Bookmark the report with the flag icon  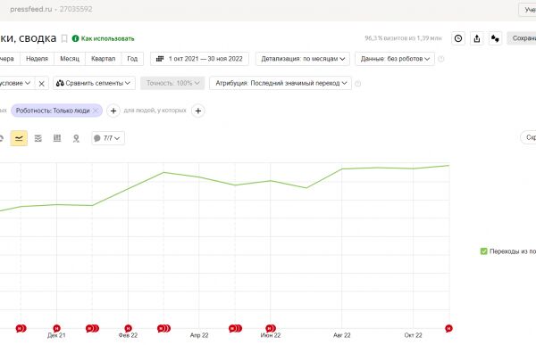click(x=64, y=38)
